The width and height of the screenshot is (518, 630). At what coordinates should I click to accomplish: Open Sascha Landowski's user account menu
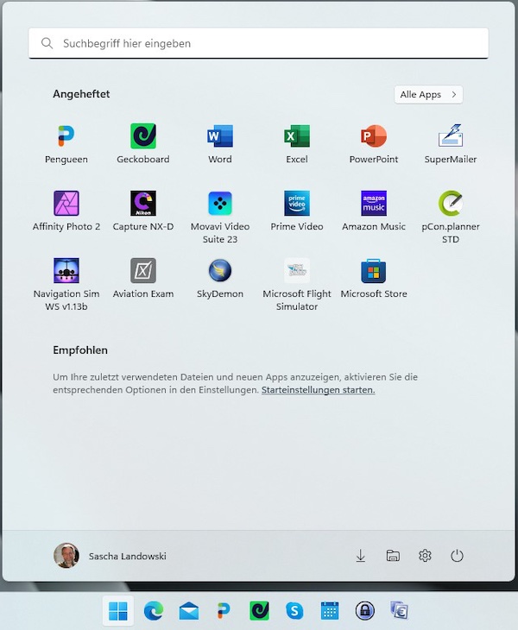tap(110, 556)
